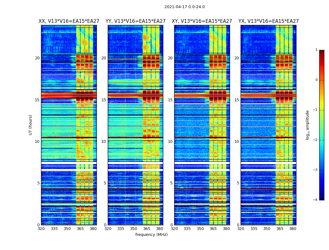329x250 pixels.
Task: Click the frequency (MHz) axis label
Action: click(x=151, y=234)
